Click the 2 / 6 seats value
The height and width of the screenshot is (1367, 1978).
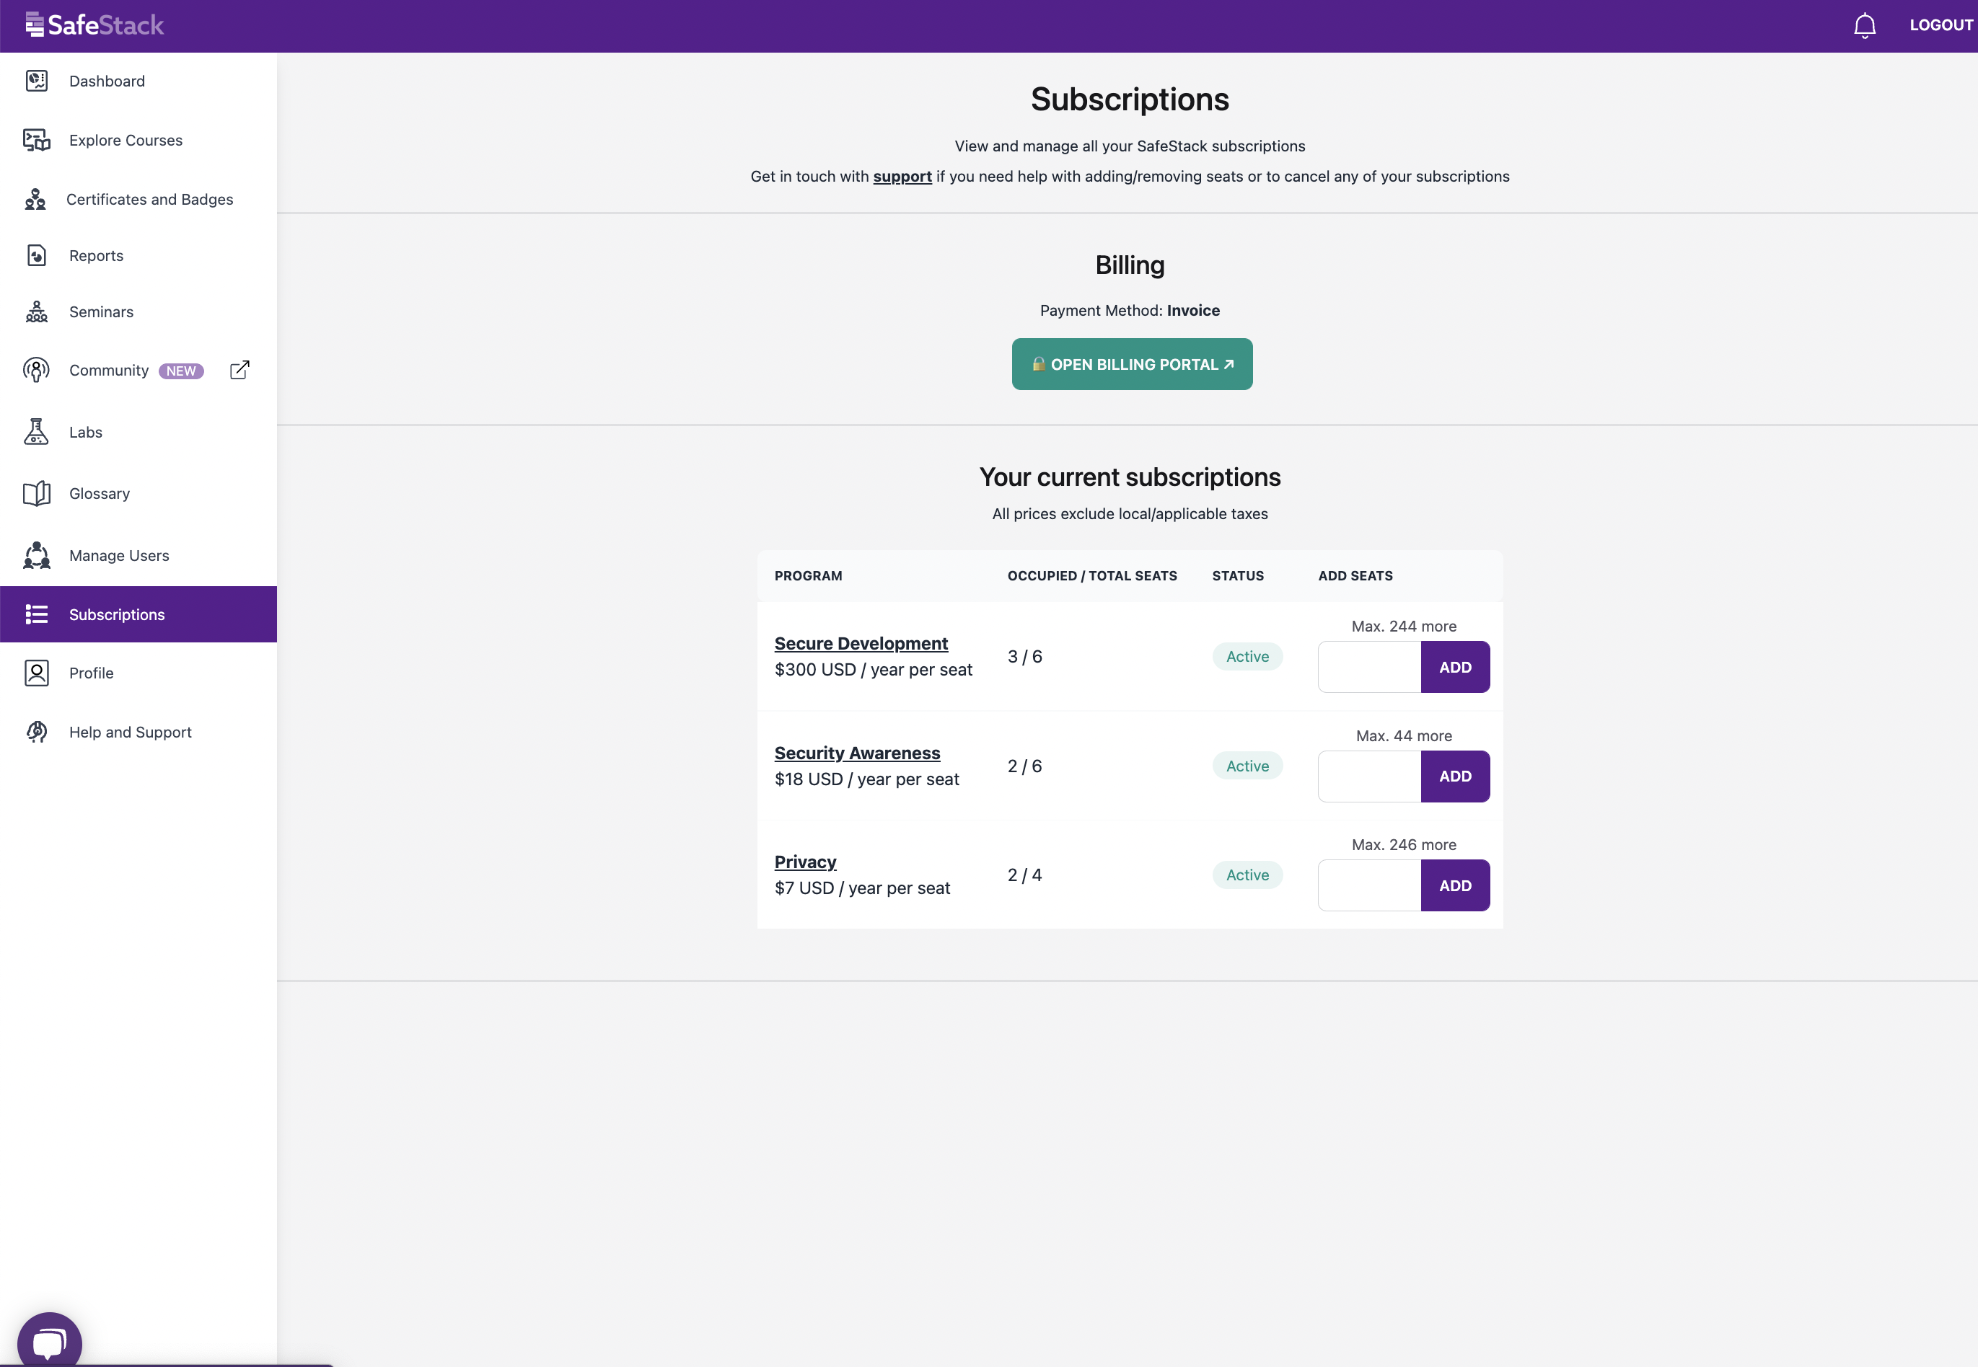tap(1024, 766)
